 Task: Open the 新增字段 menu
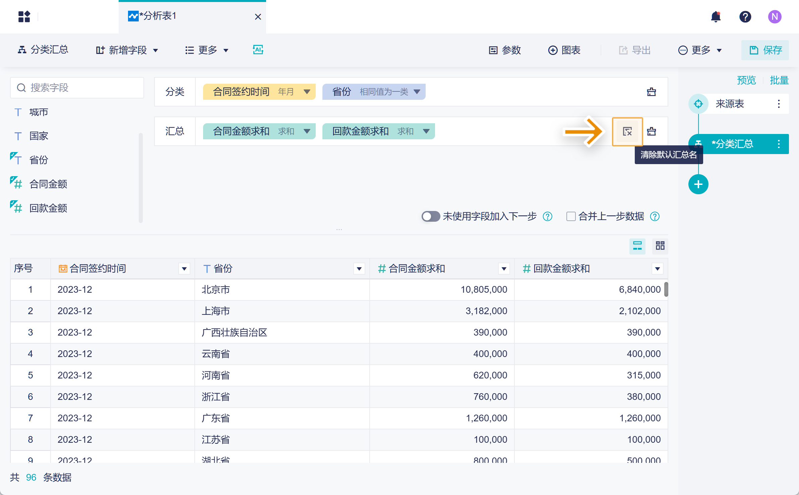coord(127,50)
